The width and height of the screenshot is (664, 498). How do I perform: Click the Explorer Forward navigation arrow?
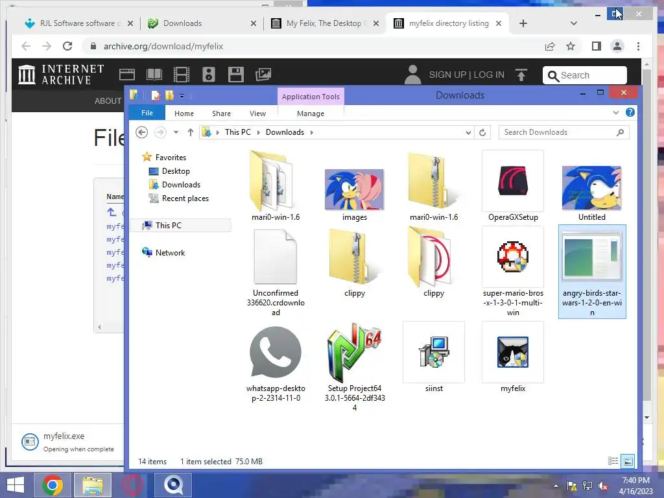coord(160,132)
